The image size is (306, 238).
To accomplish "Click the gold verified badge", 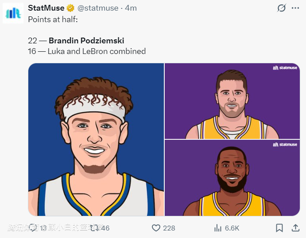I will (70, 8).
